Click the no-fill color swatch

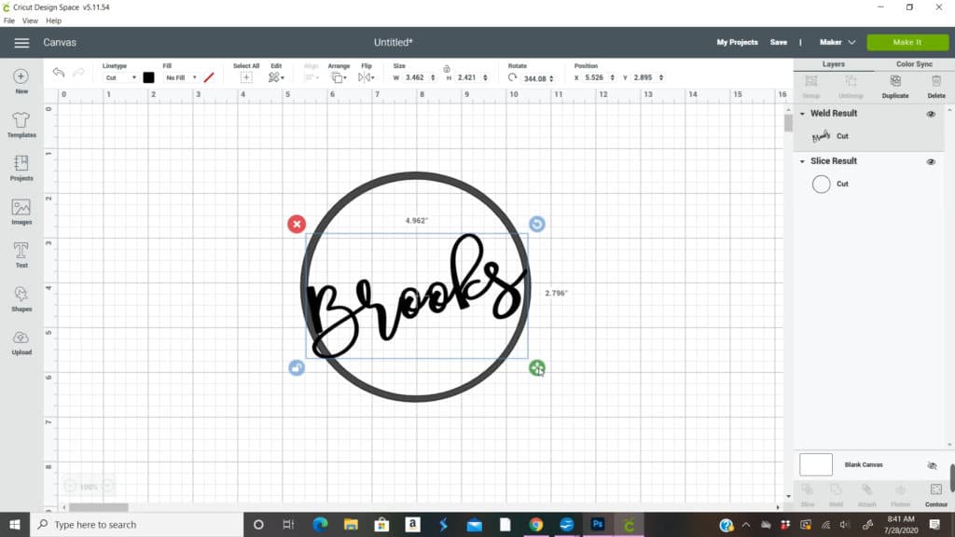click(209, 77)
